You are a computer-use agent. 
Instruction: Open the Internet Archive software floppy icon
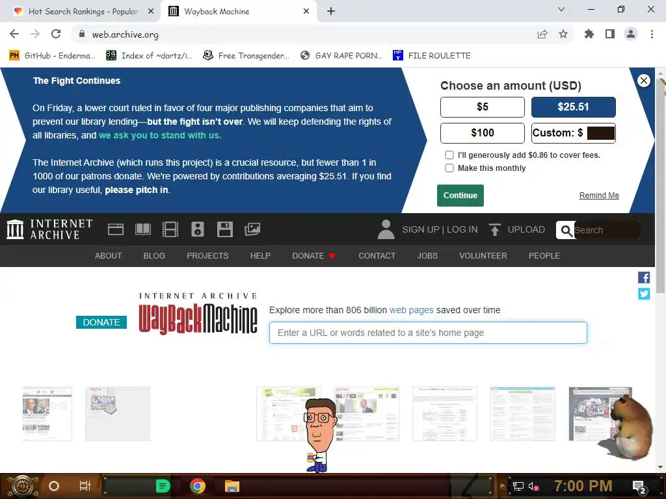point(224,229)
